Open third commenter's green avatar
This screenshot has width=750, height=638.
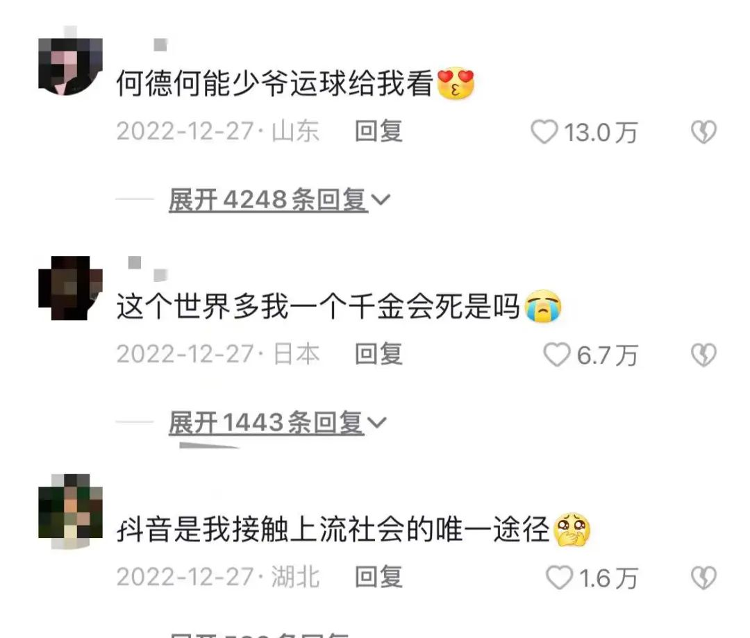pos(70,511)
